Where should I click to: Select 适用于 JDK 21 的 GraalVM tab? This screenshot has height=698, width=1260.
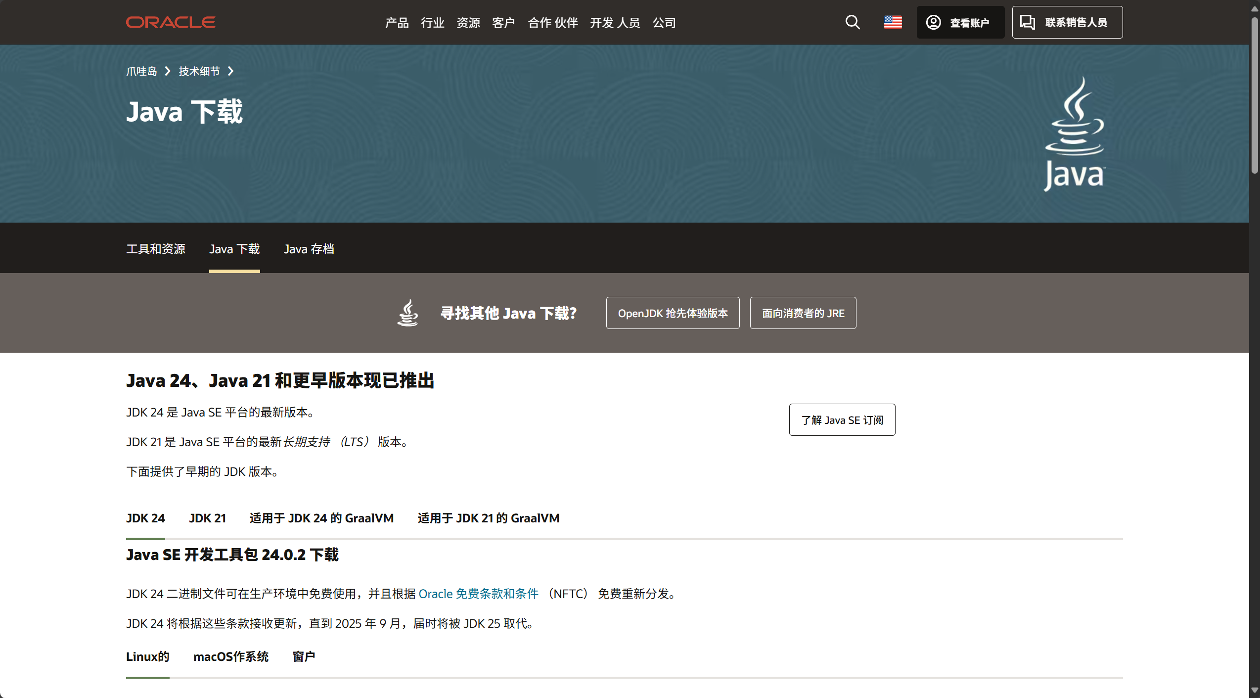489,518
